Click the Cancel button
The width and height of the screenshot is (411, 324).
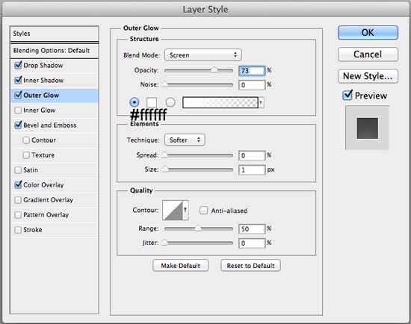click(x=368, y=54)
